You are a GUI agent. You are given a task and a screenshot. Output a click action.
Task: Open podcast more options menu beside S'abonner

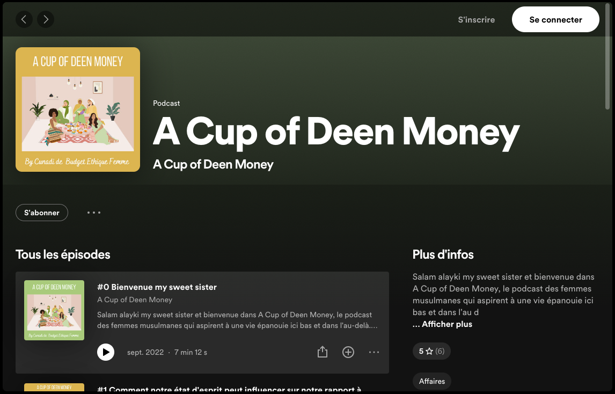(x=94, y=213)
